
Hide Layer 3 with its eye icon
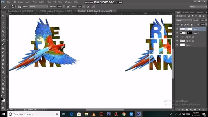(177, 29)
